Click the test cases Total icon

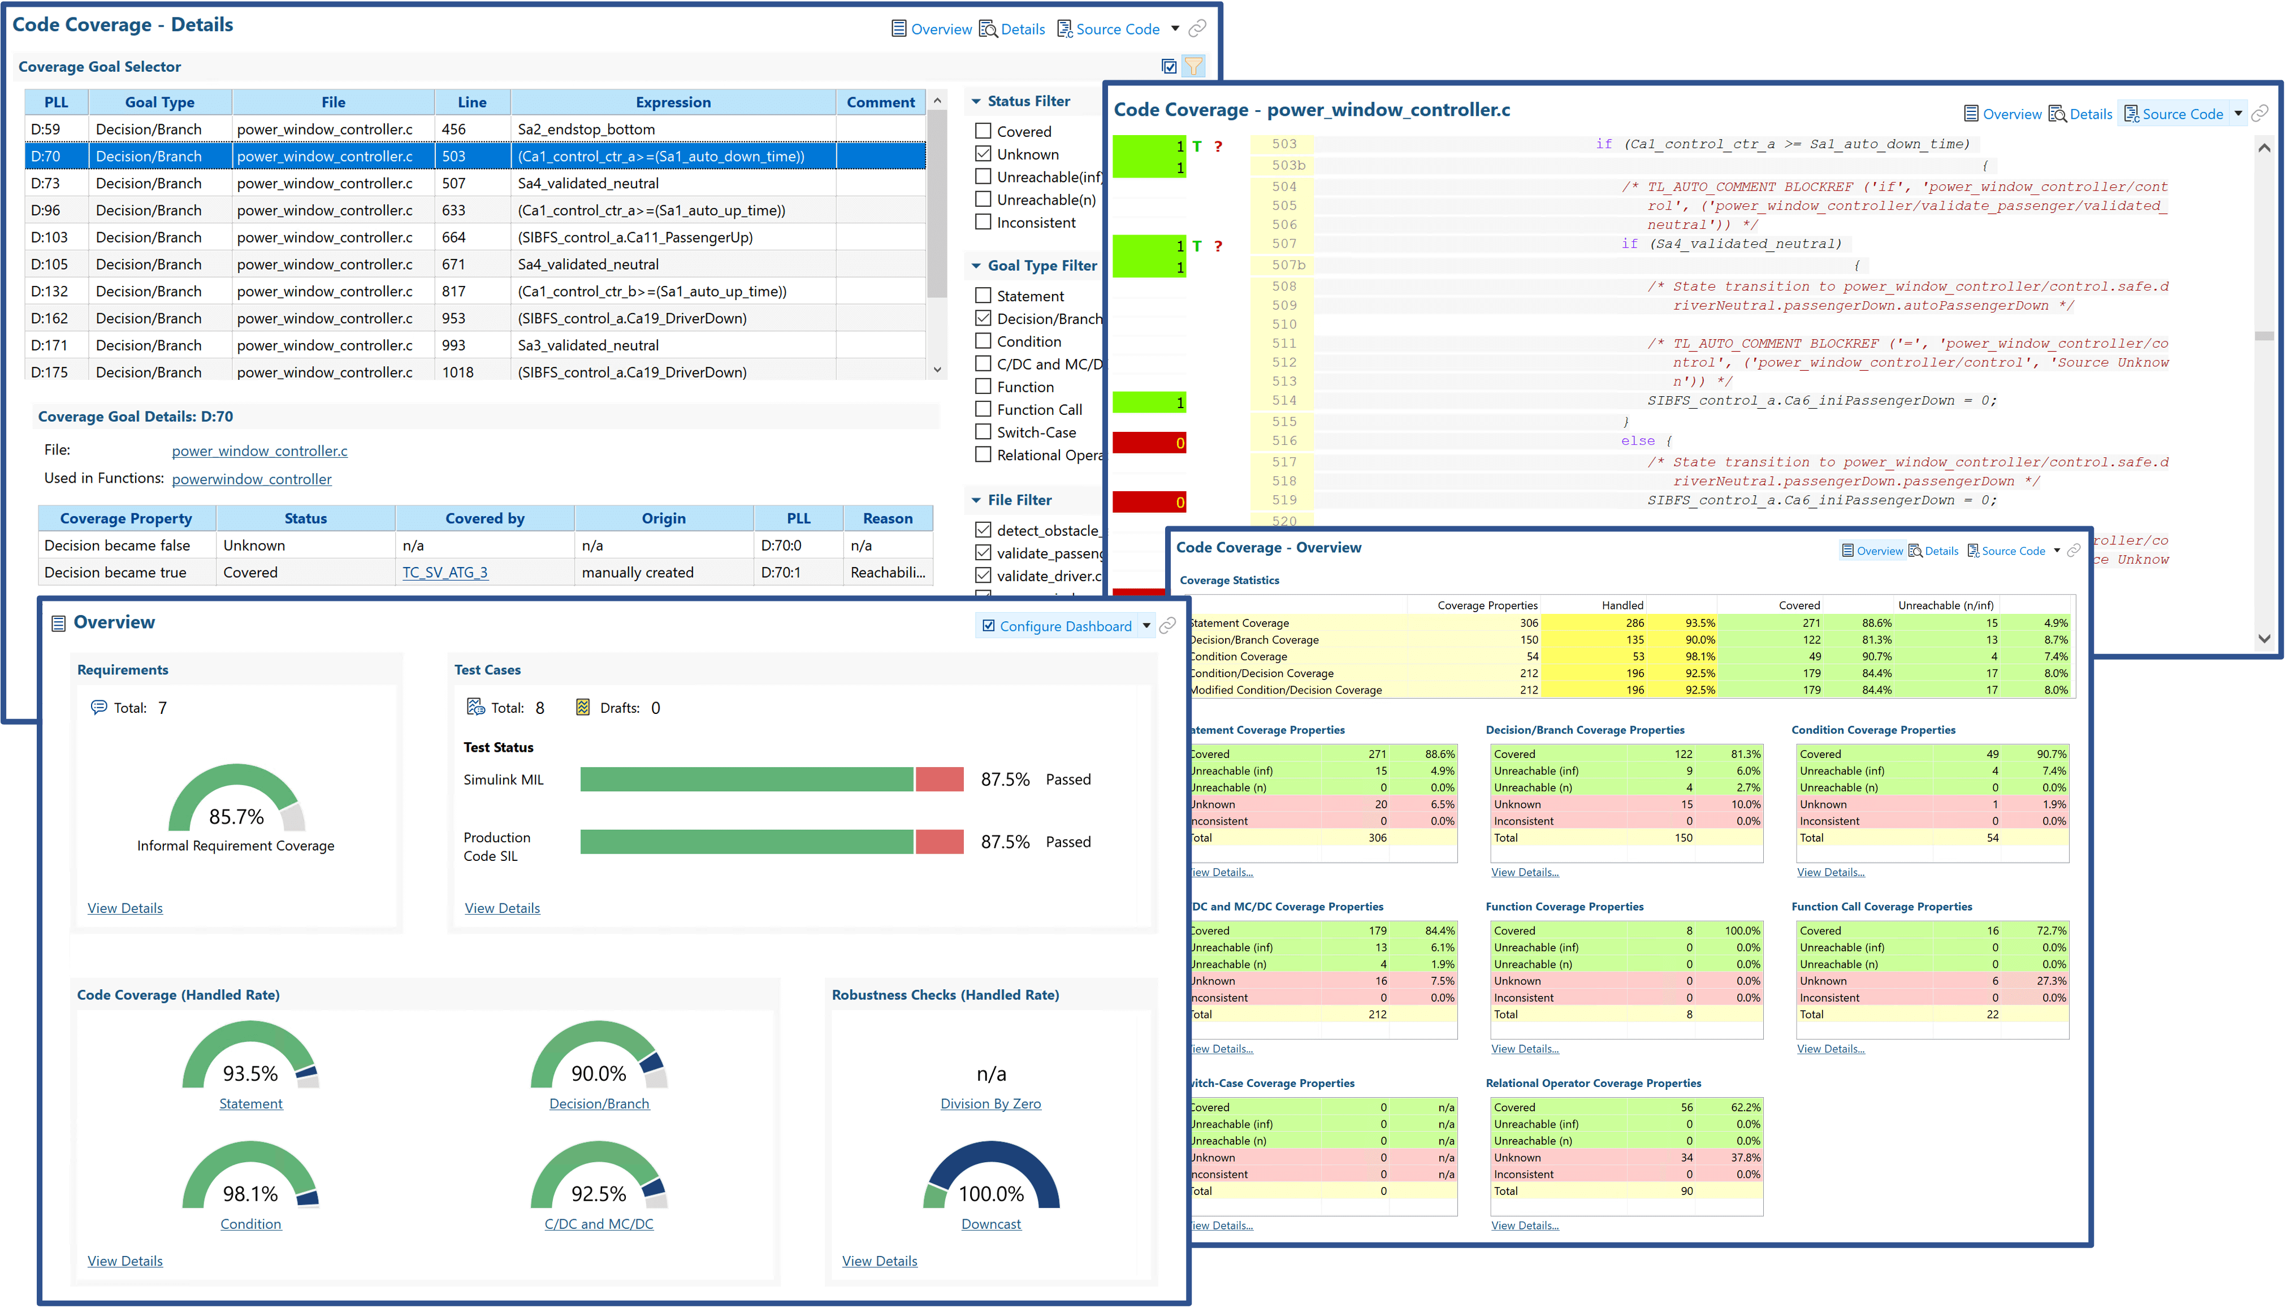point(475,707)
